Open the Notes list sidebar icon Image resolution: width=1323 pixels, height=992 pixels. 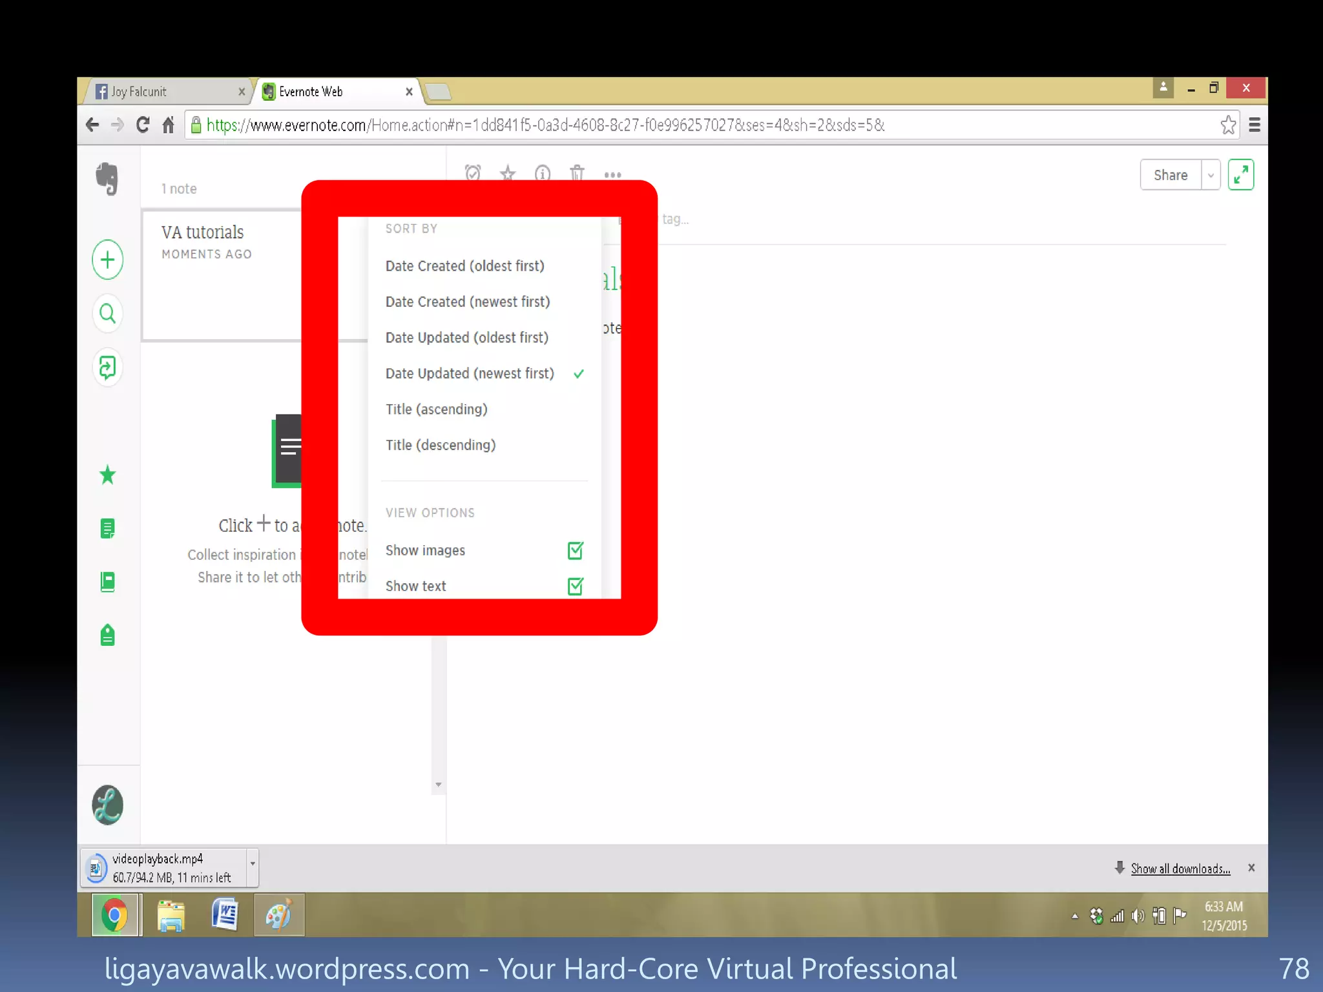click(107, 528)
